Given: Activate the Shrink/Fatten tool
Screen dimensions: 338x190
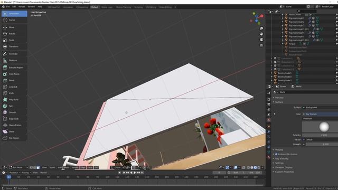Looking at the screenshot, I should pyautogui.click(x=14, y=125).
